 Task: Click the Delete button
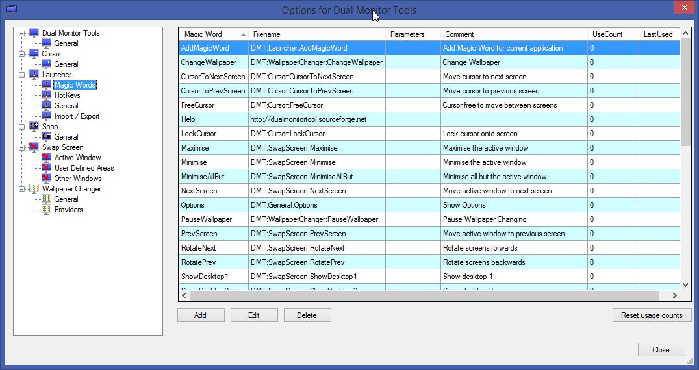(307, 315)
